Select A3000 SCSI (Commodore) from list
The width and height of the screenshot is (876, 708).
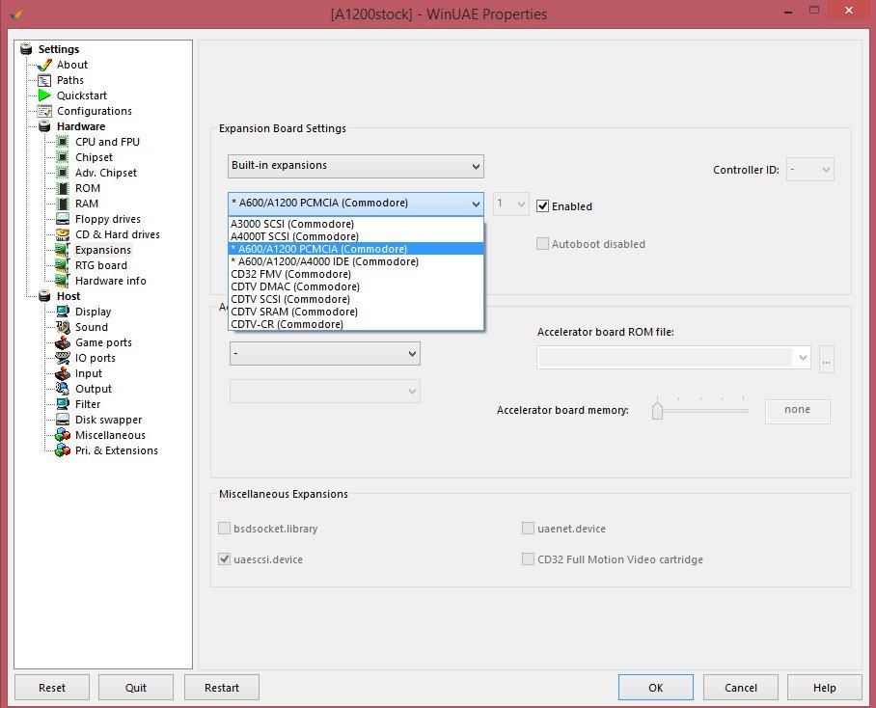(x=356, y=224)
